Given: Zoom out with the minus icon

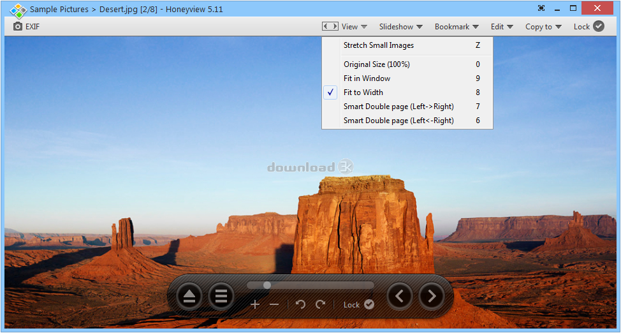Looking at the screenshot, I should (274, 304).
